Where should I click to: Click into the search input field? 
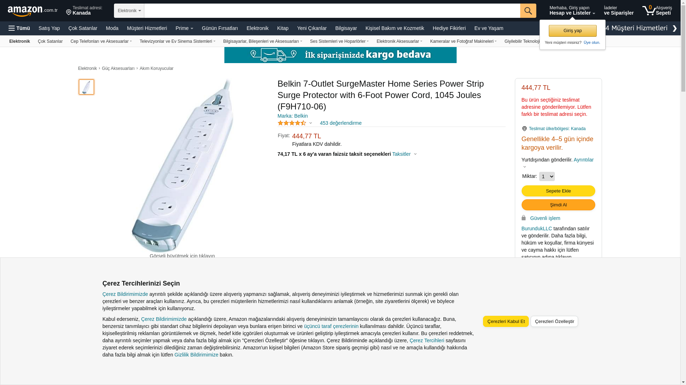click(x=332, y=11)
